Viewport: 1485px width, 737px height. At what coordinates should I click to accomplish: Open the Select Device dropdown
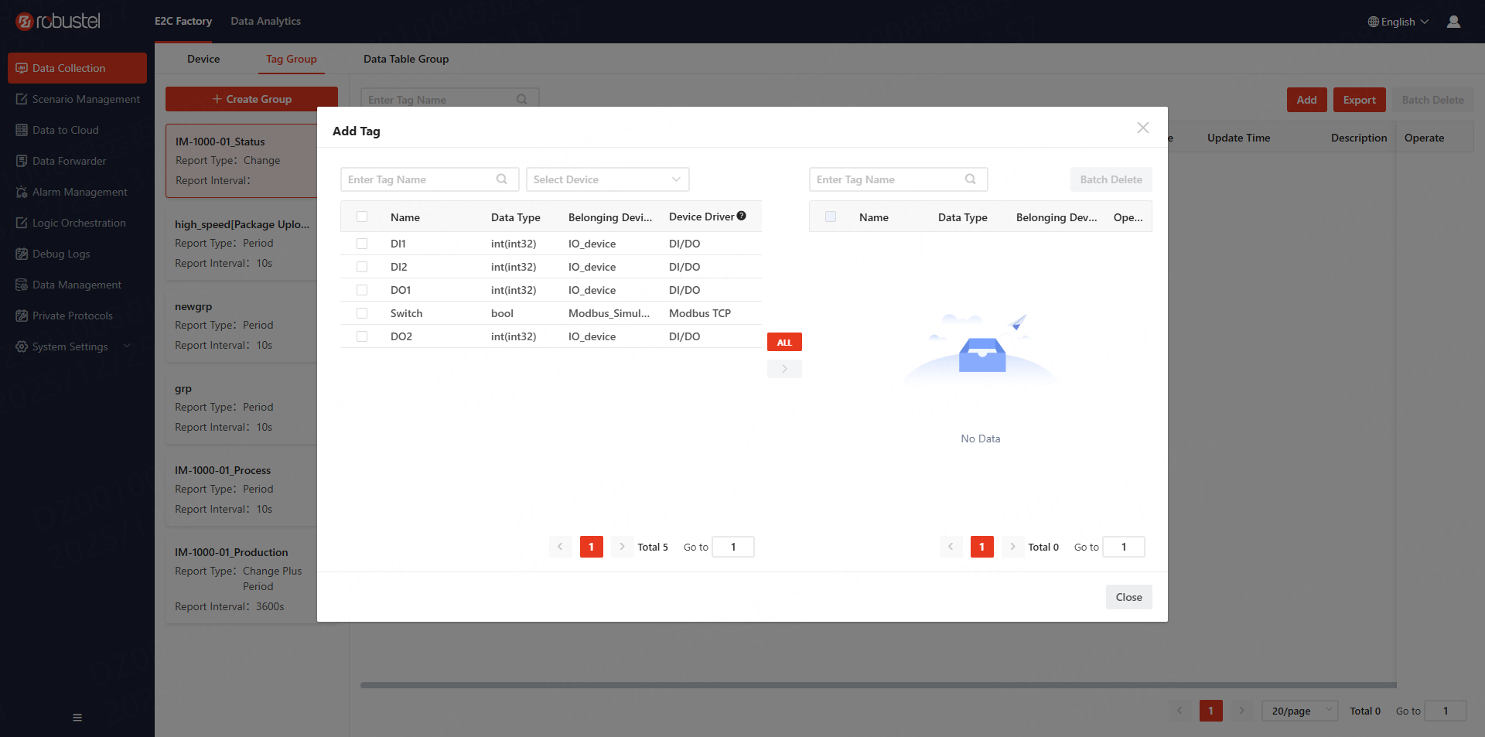point(607,179)
